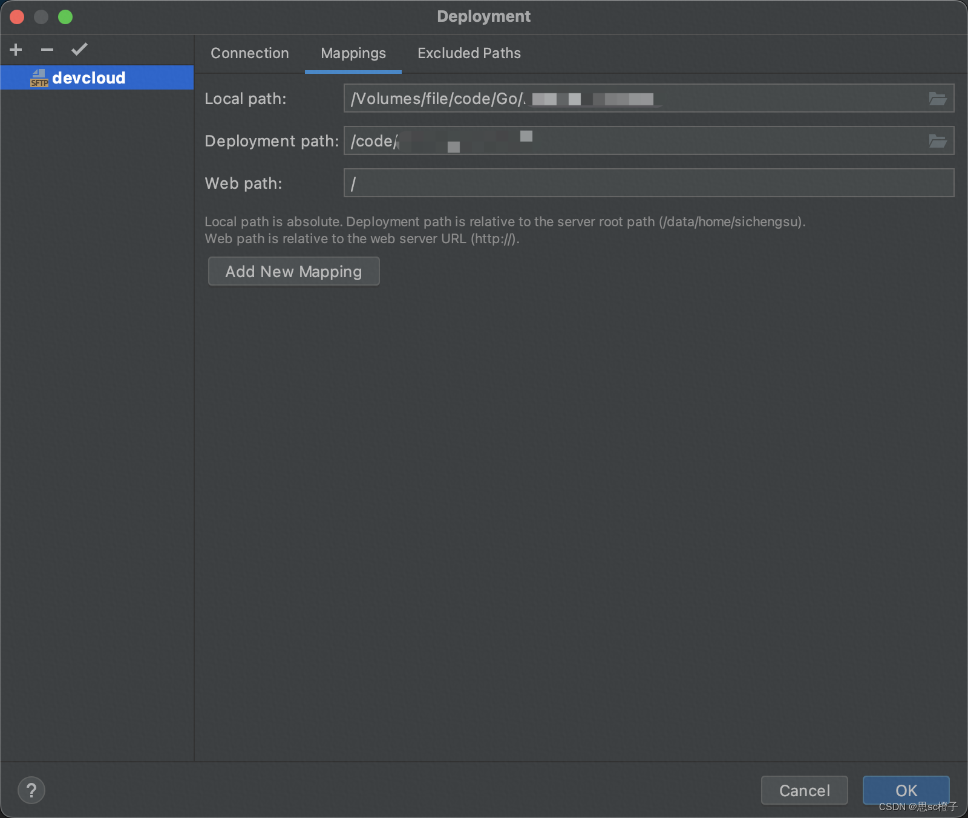Click the 'Web path is relative' hint line
This screenshot has height=818, width=968.
(x=362, y=238)
